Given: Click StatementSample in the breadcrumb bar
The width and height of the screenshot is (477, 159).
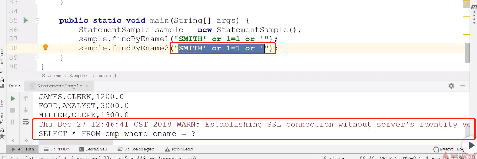Looking at the screenshot, I should click(64, 76).
